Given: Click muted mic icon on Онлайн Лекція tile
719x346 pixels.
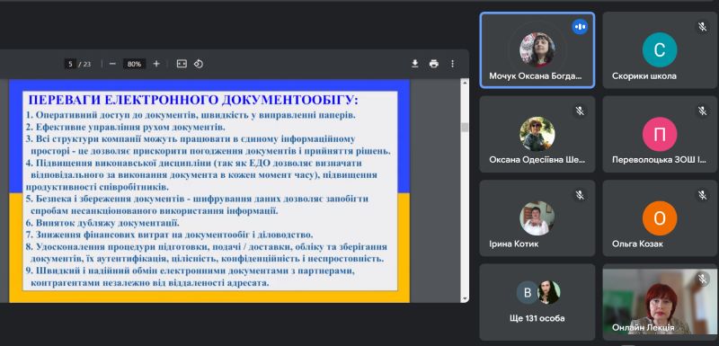Looking at the screenshot, I should (x=702, y=279).
